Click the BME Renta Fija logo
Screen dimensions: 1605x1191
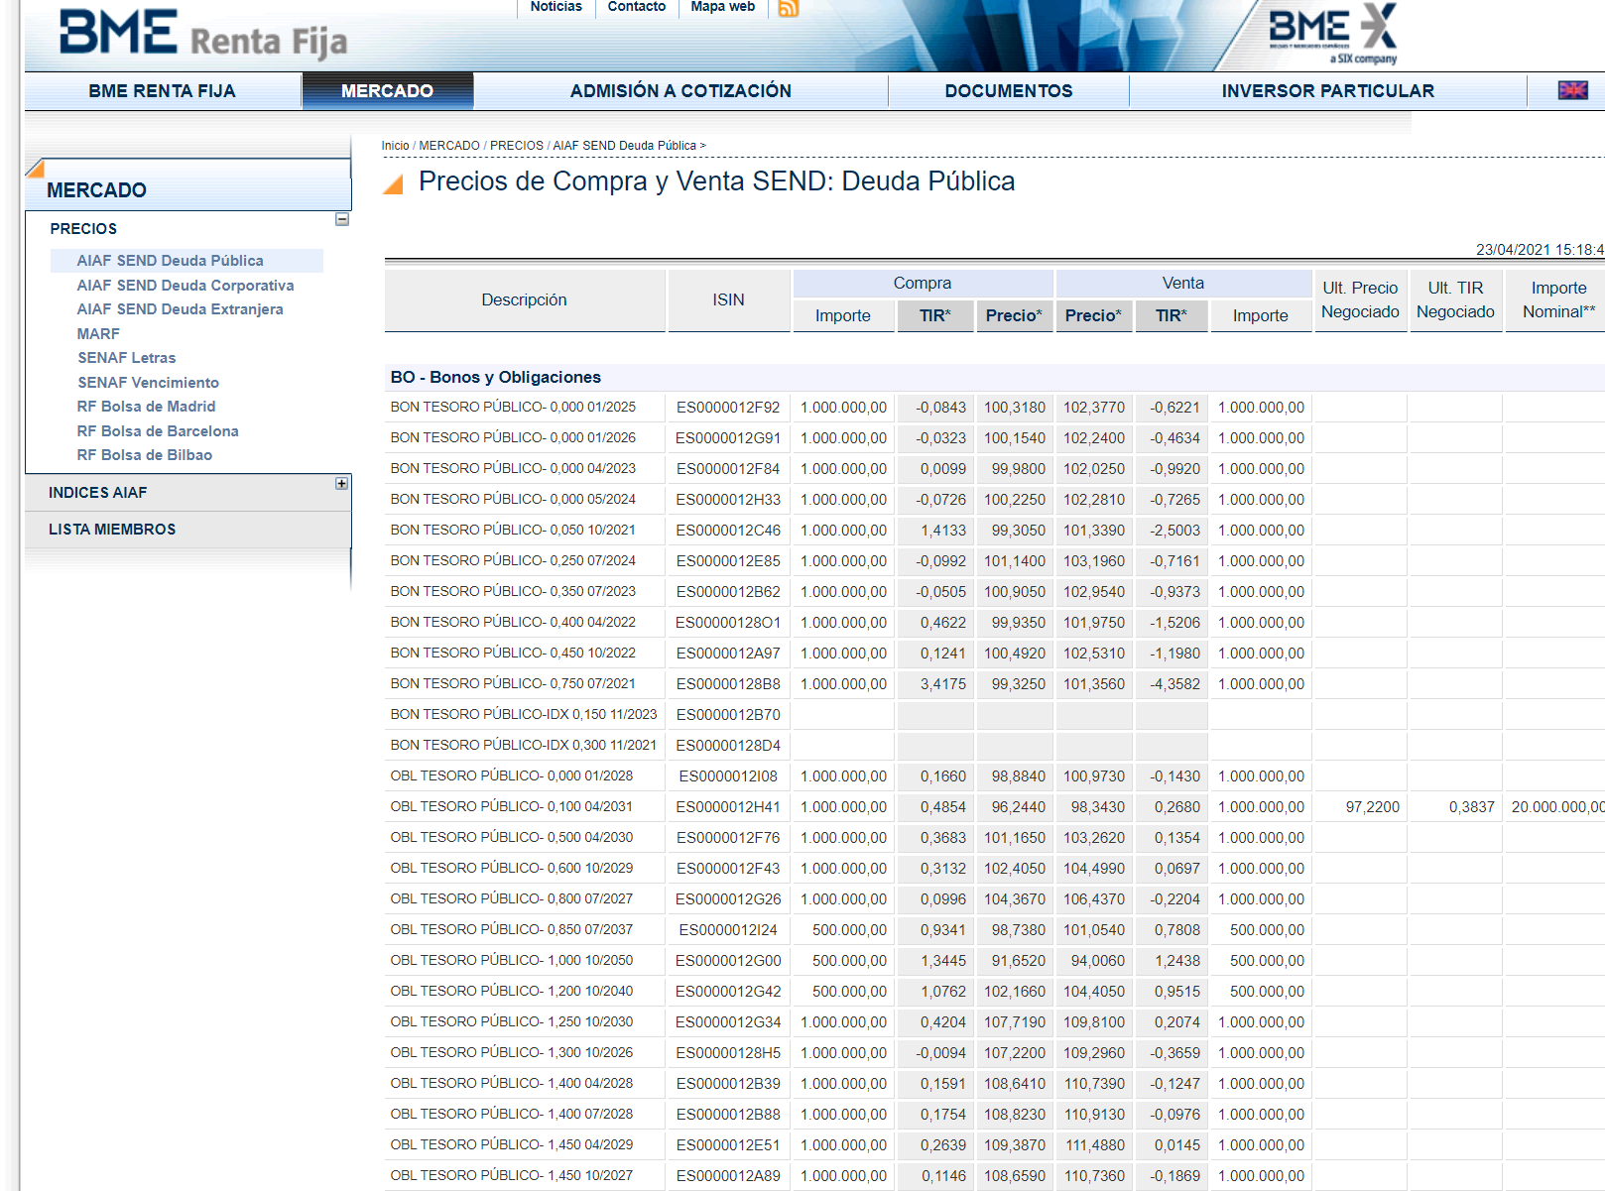[203, 35]
